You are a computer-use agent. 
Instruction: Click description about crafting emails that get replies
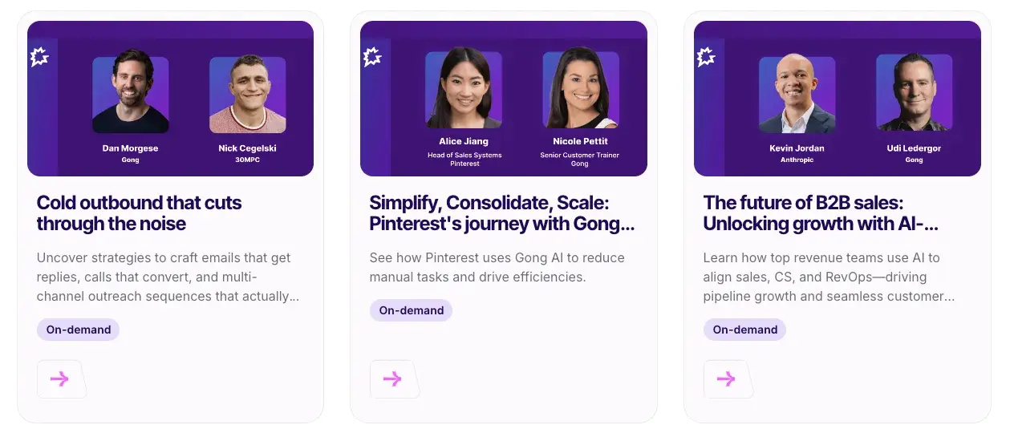(168, 277)
